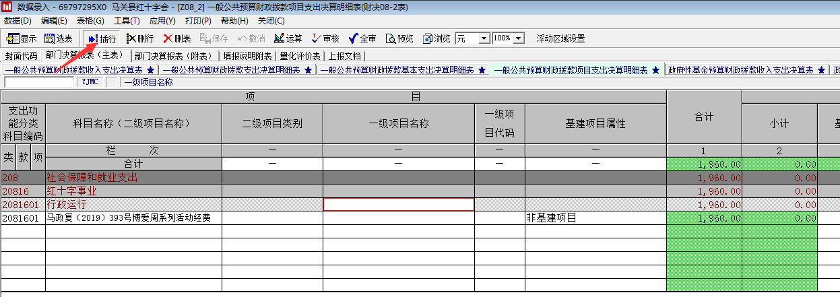Open 一般公共预算财政拨款收入支出决算表 sheet tab
This screenshot has width=840, height=297.
point(79,70)
